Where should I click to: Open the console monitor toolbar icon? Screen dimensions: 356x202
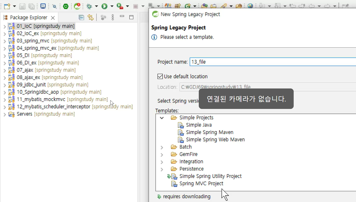coord(43,6)
